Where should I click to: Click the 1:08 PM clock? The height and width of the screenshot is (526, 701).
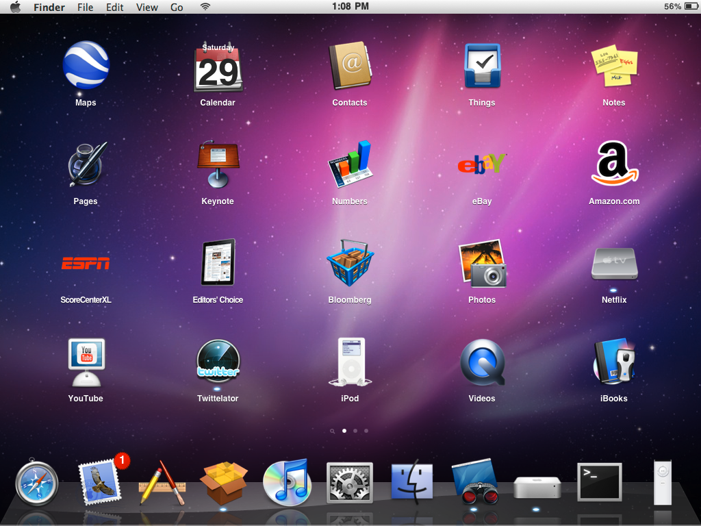[350, 6]
